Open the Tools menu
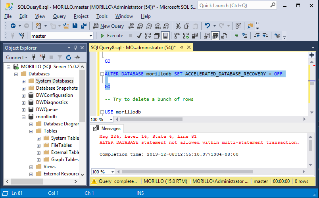The width and height of the screenshot is (319, 198). pos(102,16)
